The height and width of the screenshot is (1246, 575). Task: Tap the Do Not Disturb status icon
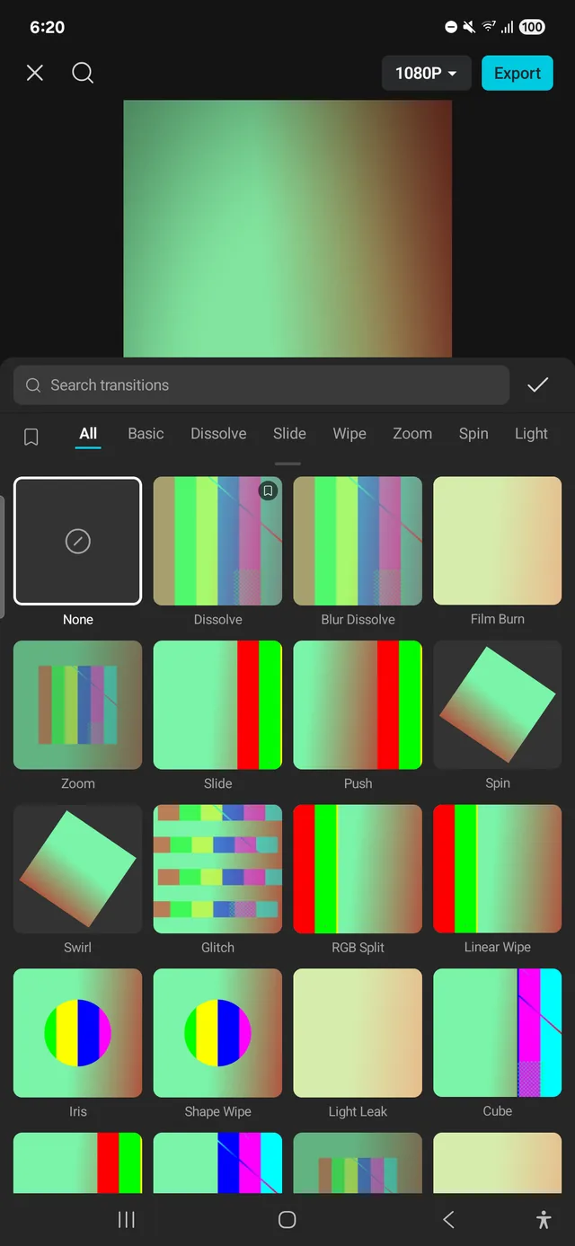pos(451,27)
